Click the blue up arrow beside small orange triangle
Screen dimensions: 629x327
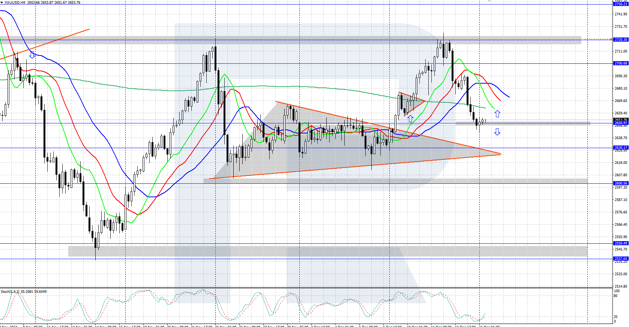coord(410,119)
